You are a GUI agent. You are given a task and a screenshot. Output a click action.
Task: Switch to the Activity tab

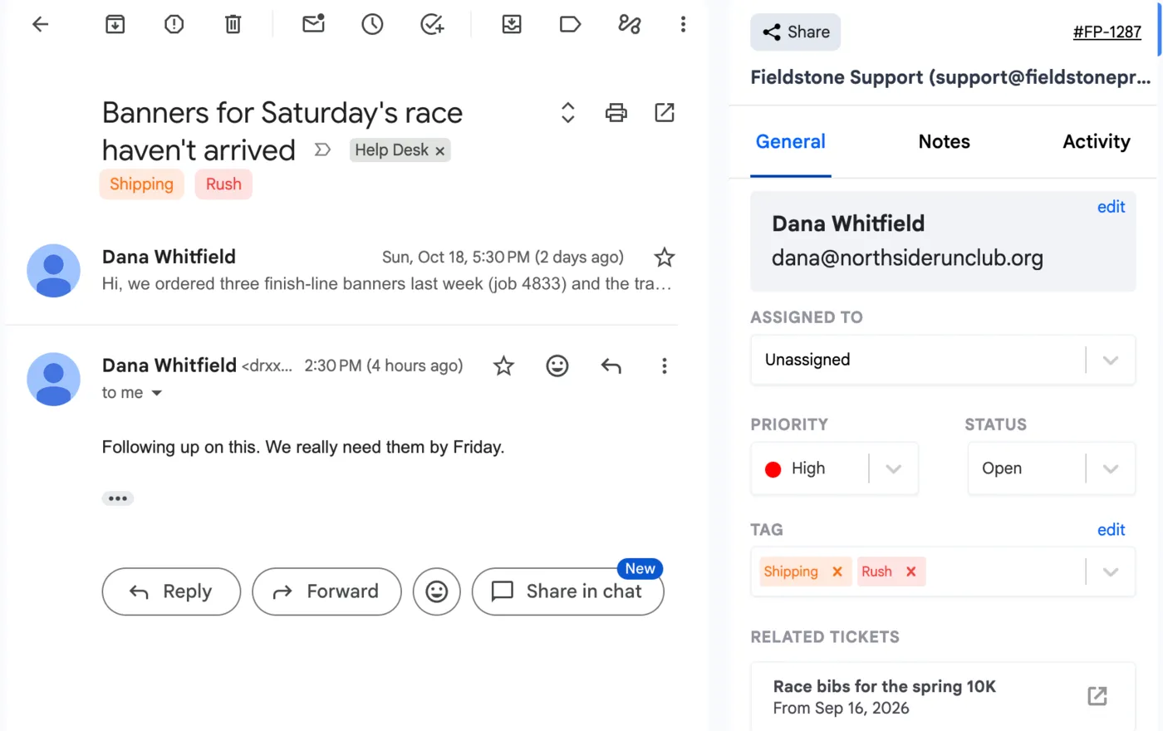pyautogui.click(x=1097, y=141)
